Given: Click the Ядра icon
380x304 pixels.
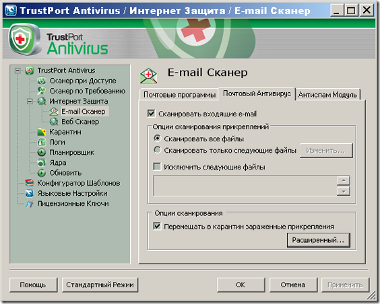Looking at the screenshot, I should point(42,163).
